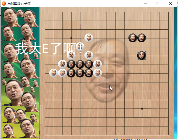The height and width of the screenshot is (140, 178).
Task: Click white stone directly above upper black row's left stone
Action: click(71, 55)
